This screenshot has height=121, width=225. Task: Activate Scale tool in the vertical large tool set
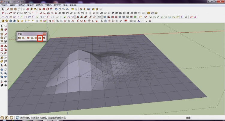tap(2, 53)
